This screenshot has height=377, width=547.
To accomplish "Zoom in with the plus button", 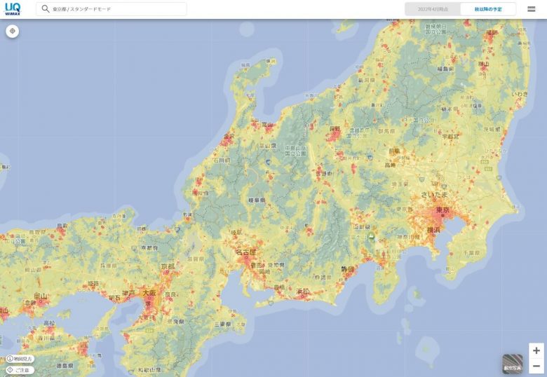I will pyautogui.click(x=536, y=350).
